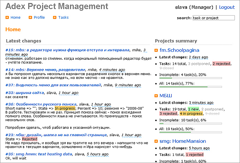Click '9 closed' in fm.Schoolpagina tasks
The height and width of the screenshot is (163, 240).
pyautogui.click(x=167, y=68)
